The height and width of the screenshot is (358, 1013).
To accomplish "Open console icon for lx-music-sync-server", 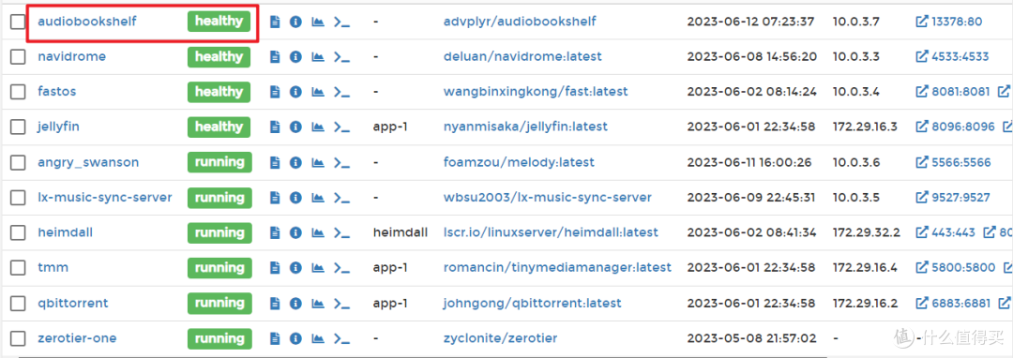I will [x=341, y=198].
